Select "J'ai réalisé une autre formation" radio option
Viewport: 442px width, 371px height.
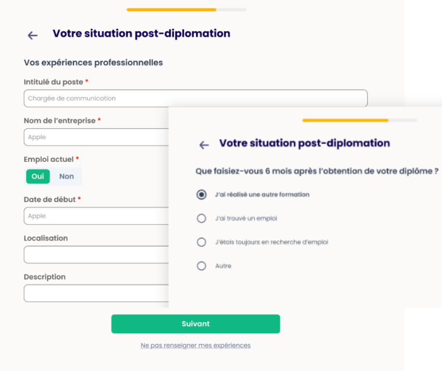tap(202, 194)
